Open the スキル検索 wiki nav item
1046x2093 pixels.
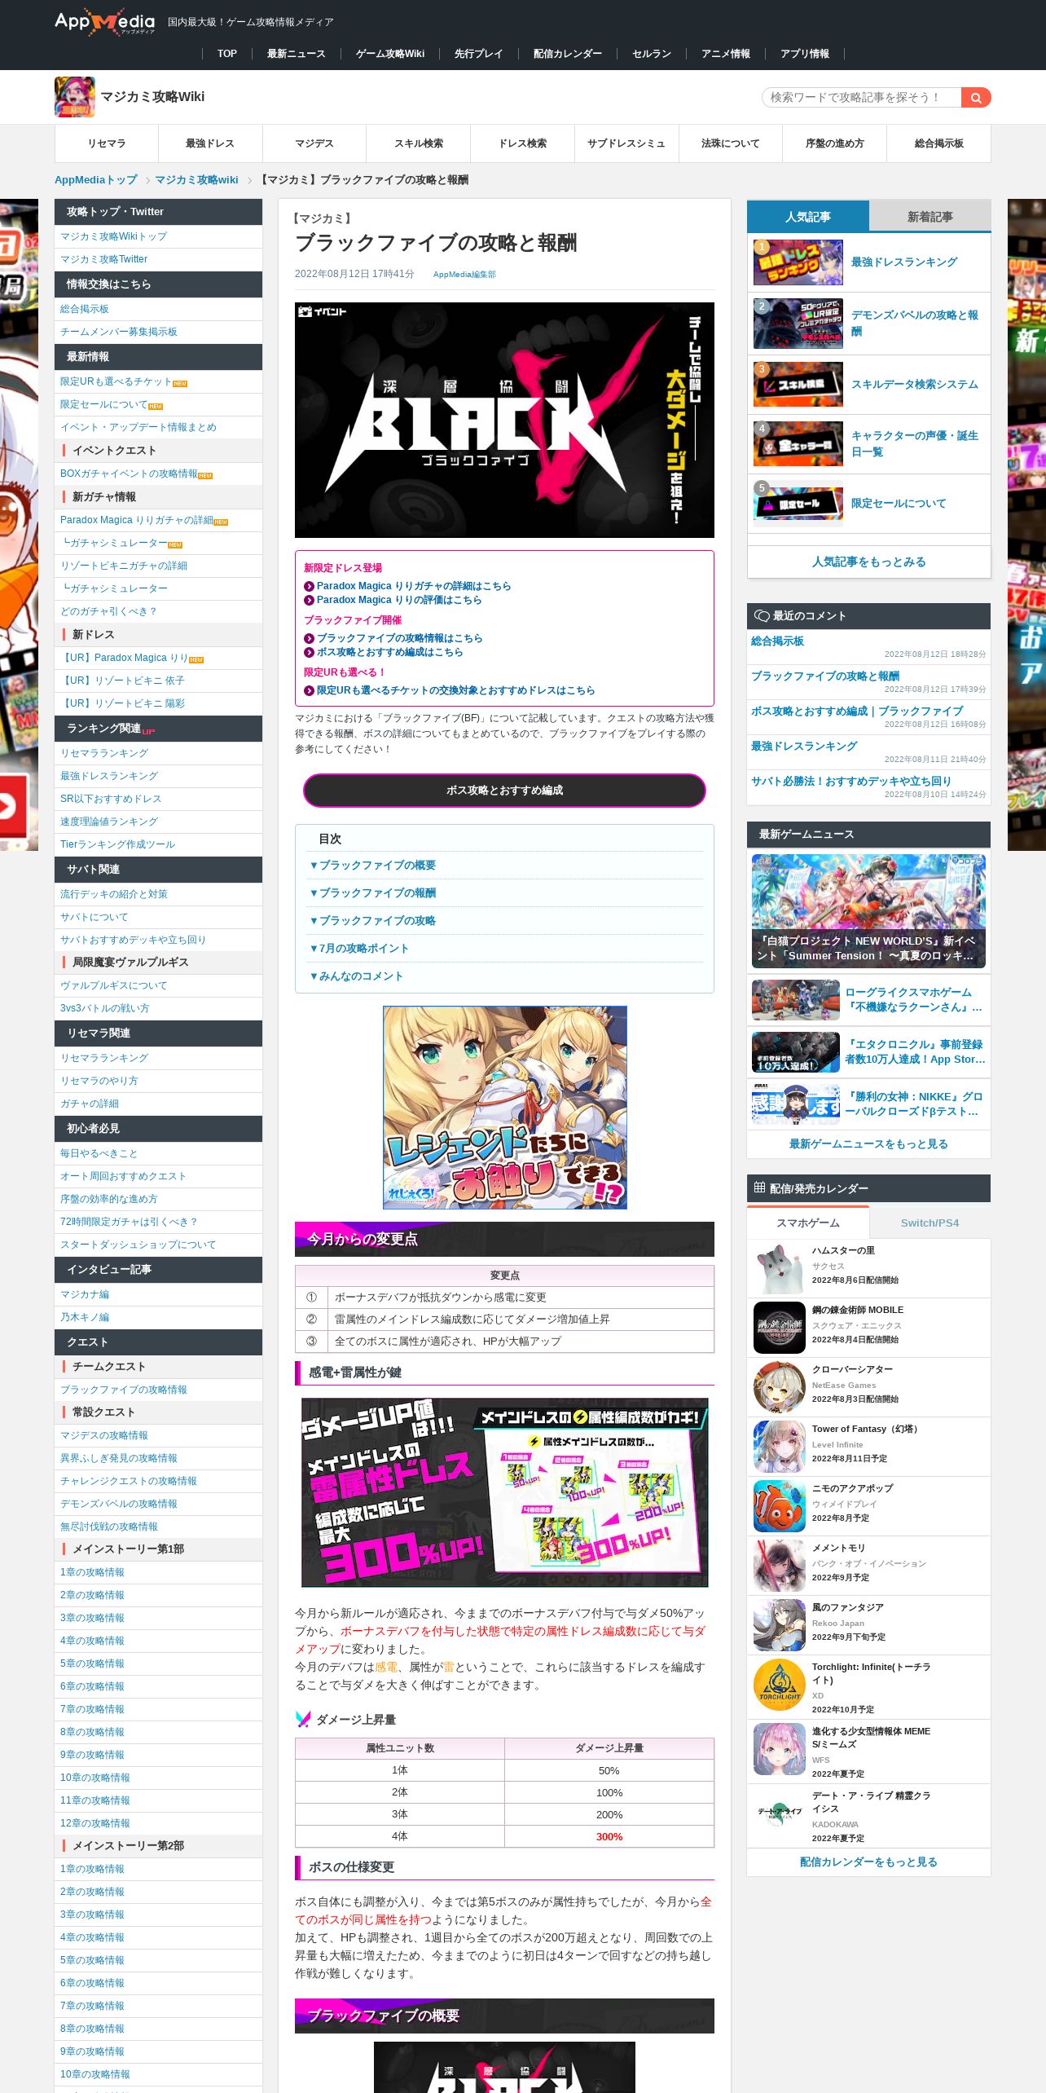point(419,143)
